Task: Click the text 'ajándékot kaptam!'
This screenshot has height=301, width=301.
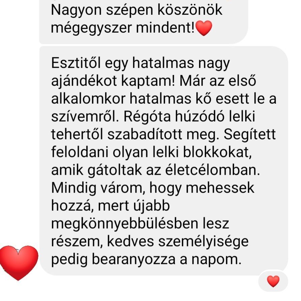Action: [113, 81]
